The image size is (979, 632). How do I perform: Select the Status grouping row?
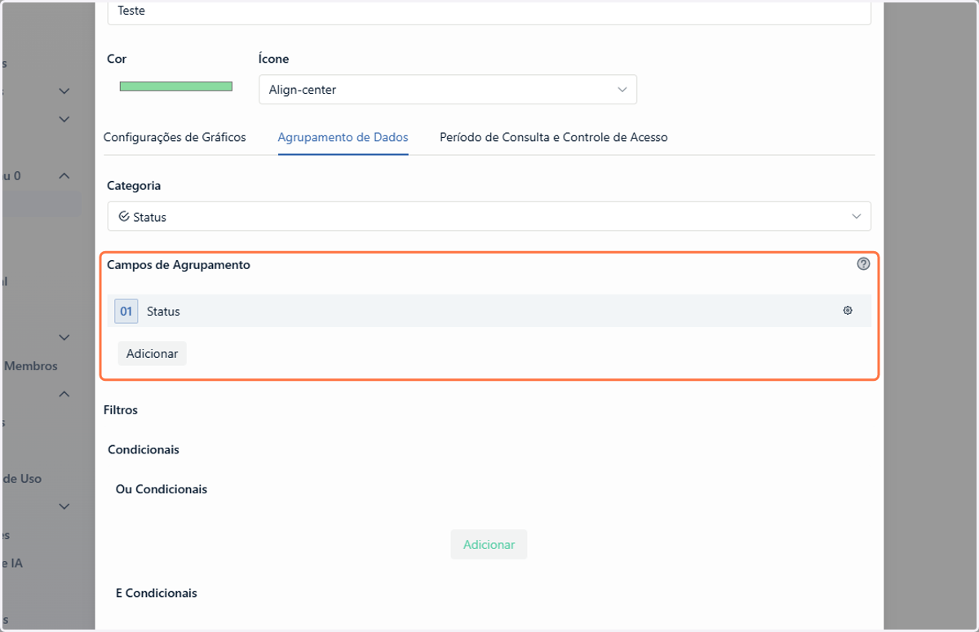[489, 312]
